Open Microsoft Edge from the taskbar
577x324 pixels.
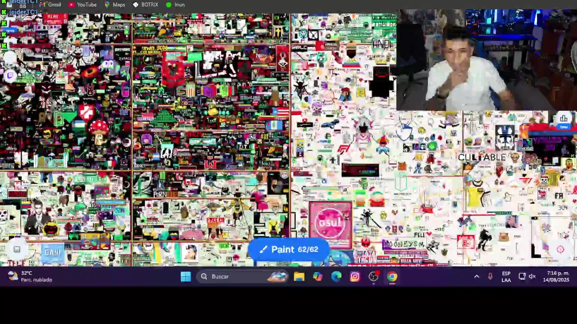tap(336, 276)
